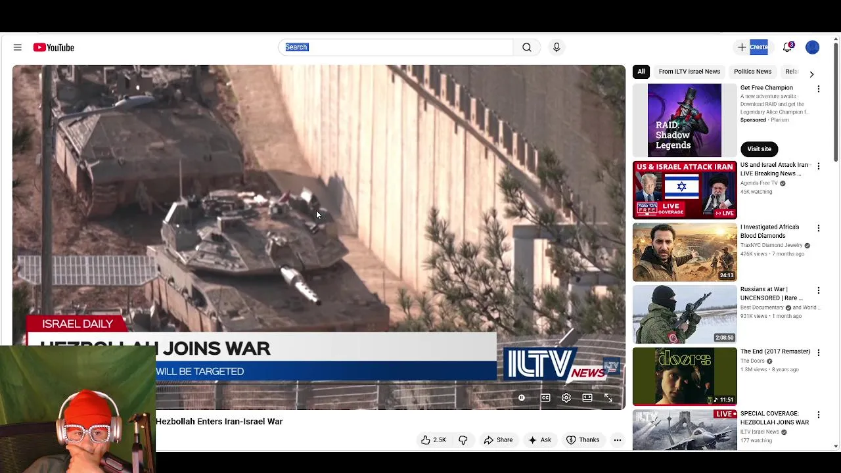Click Visit site on the RAID ad
The height and width of the screenshot is (473, 841).
pyautogui.click(x=759, y=149)
